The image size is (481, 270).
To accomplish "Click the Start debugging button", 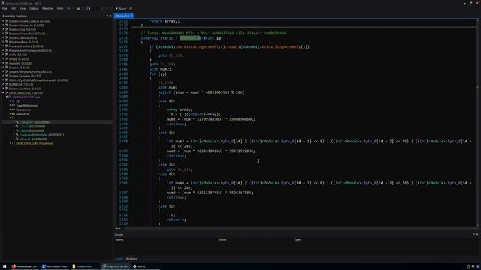I will pyautogui.click(x=120, y=9).
